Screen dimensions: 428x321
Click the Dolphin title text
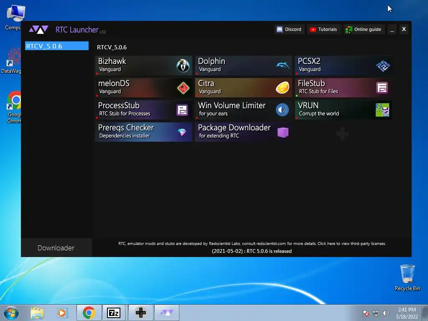pyautogui.click(x=211, y=61)
